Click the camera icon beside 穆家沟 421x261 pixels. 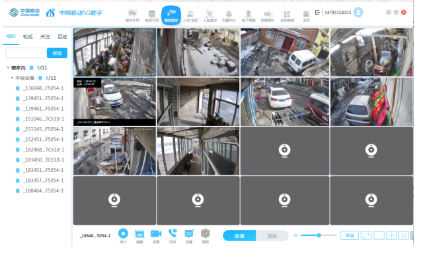tap(32, 68)
